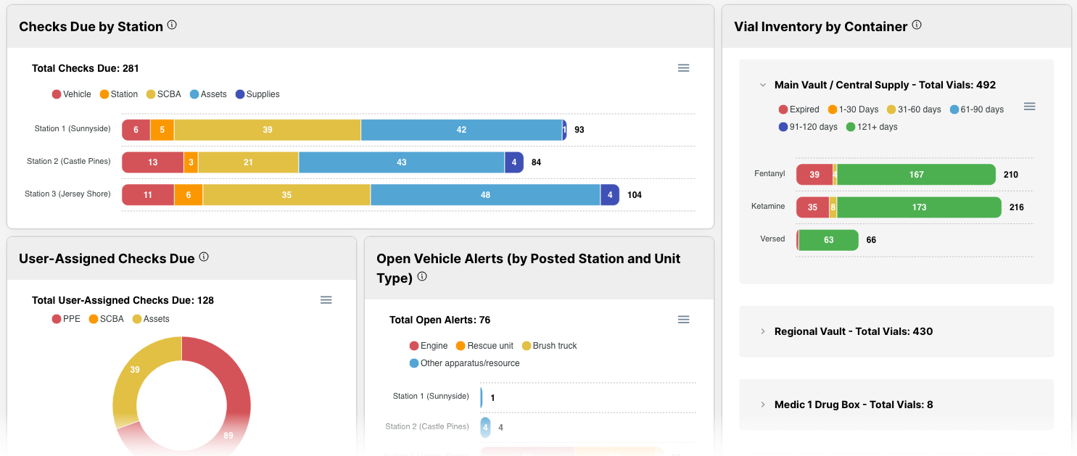Toggle Station series in Checks Due legend
Image resolution: width=1077 pixels, height=456 pixels.
click(x=119, y=94)
